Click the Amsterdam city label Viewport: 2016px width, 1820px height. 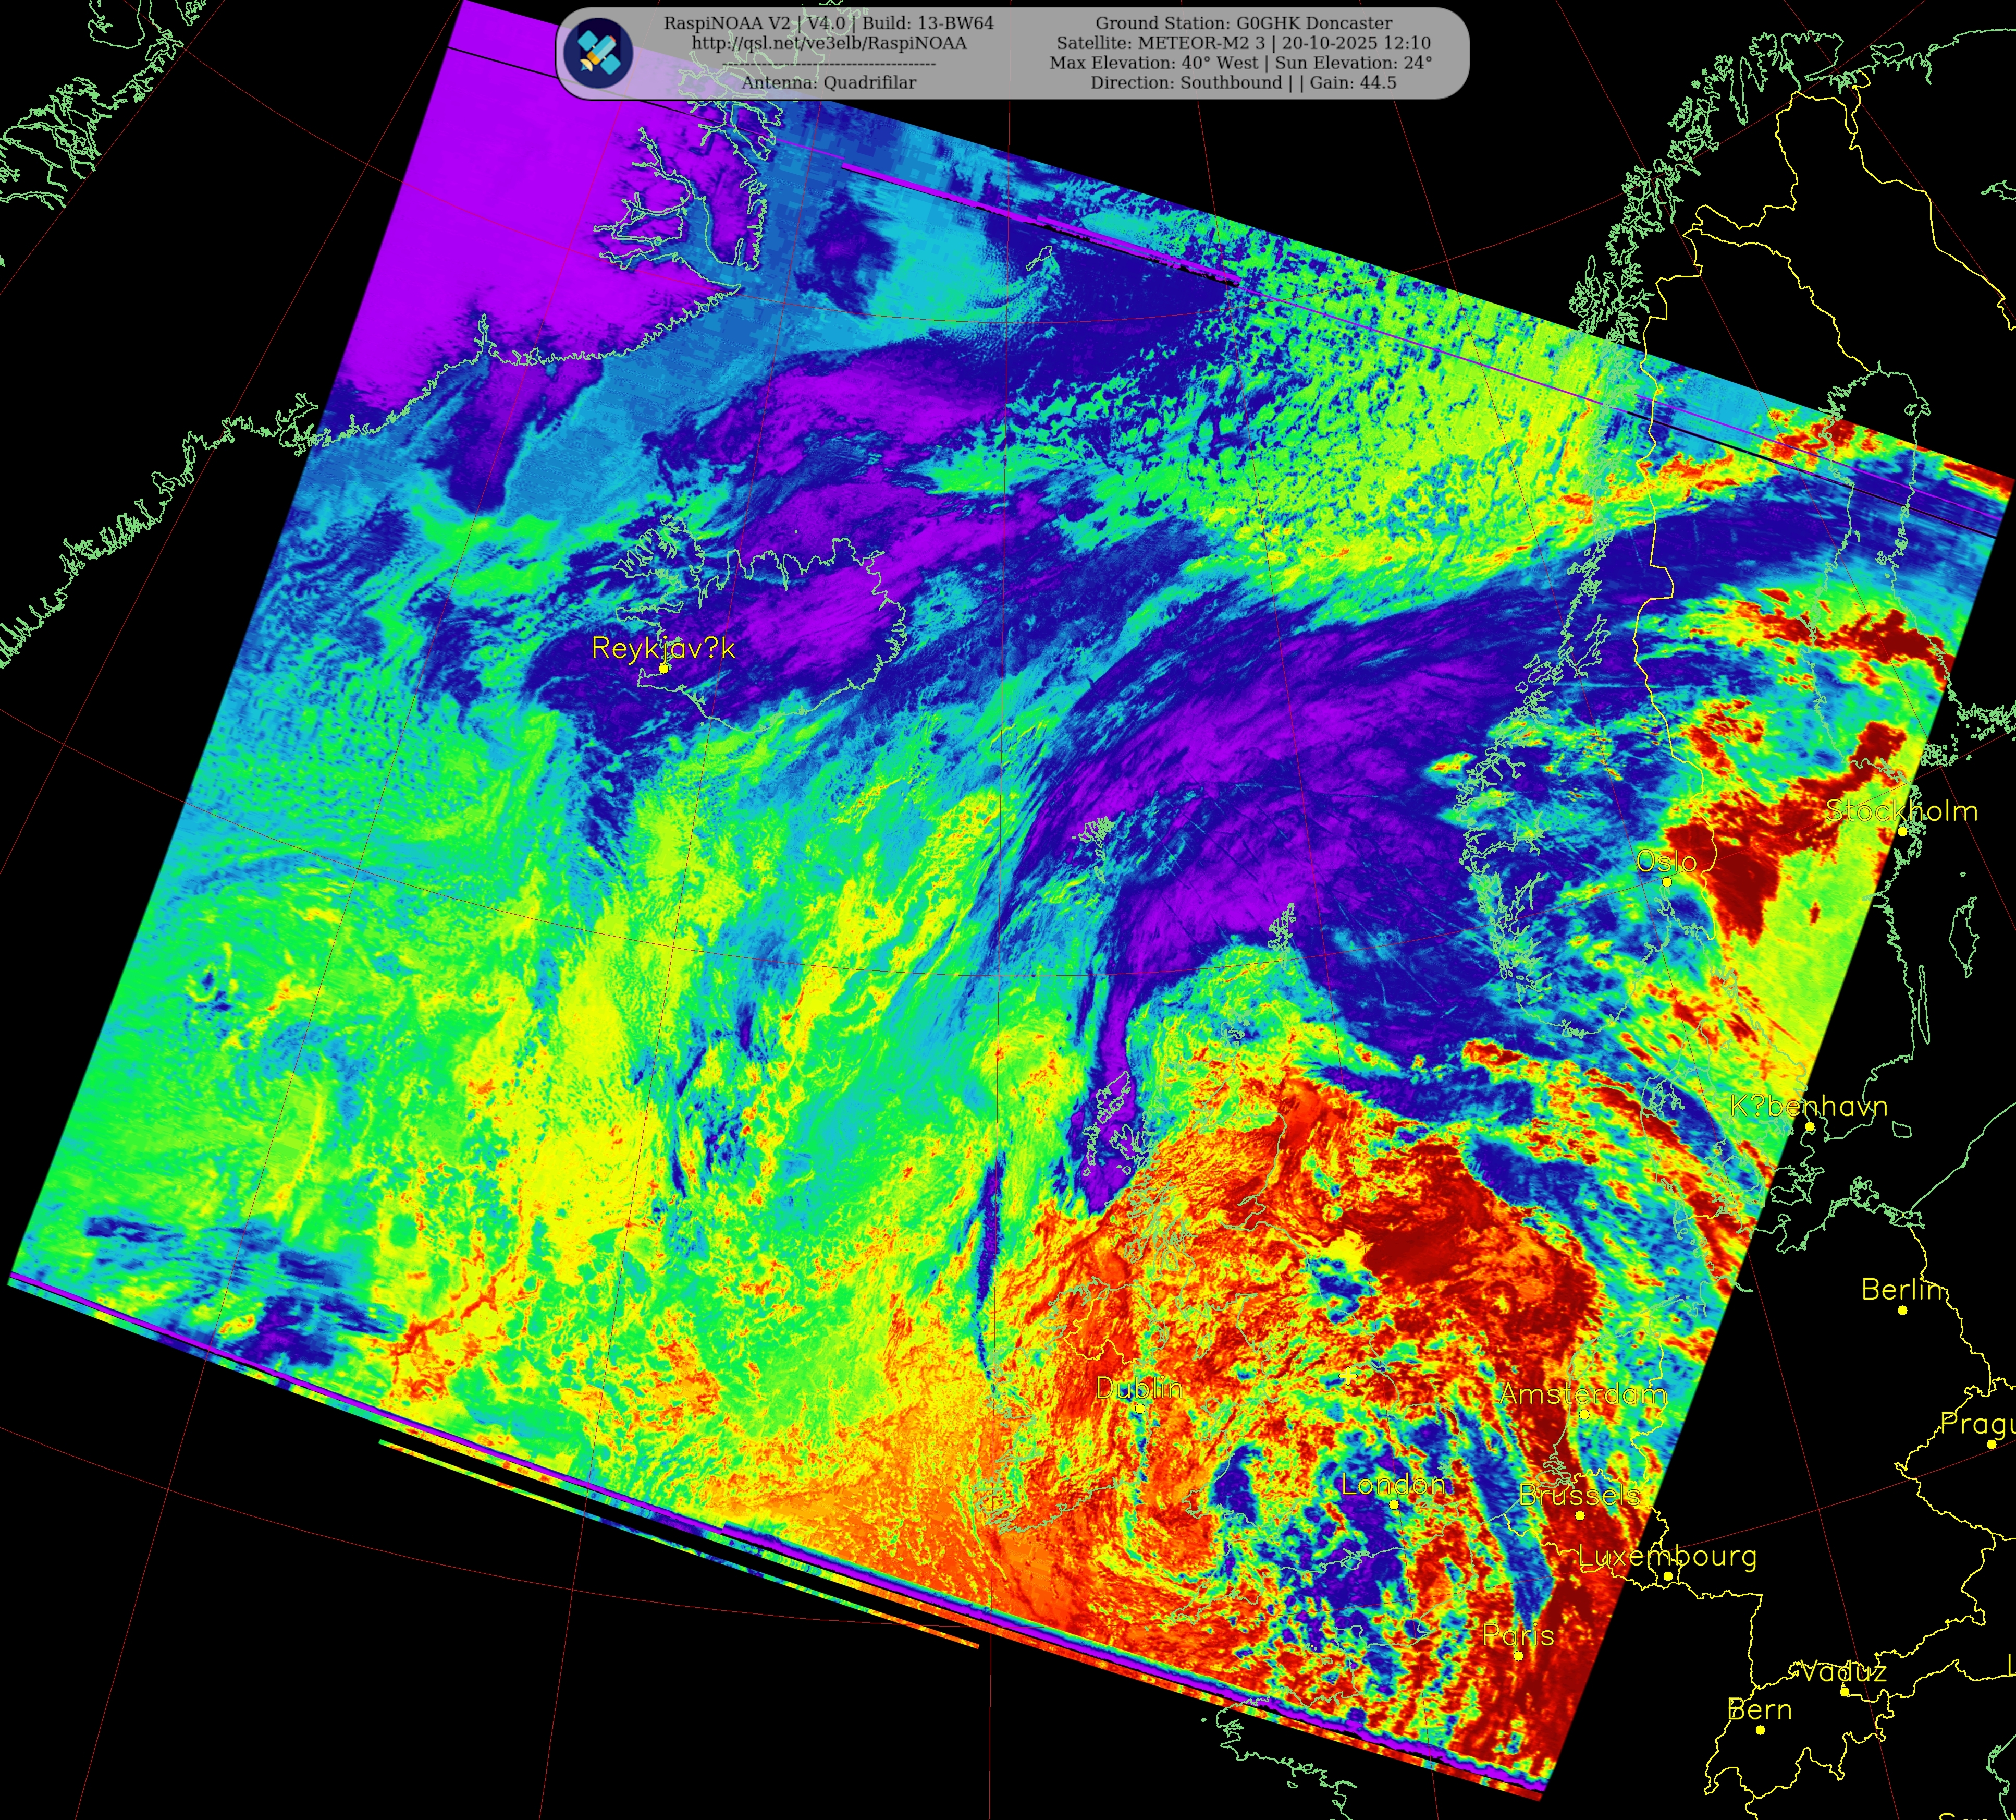[x=1582, y=1394]
